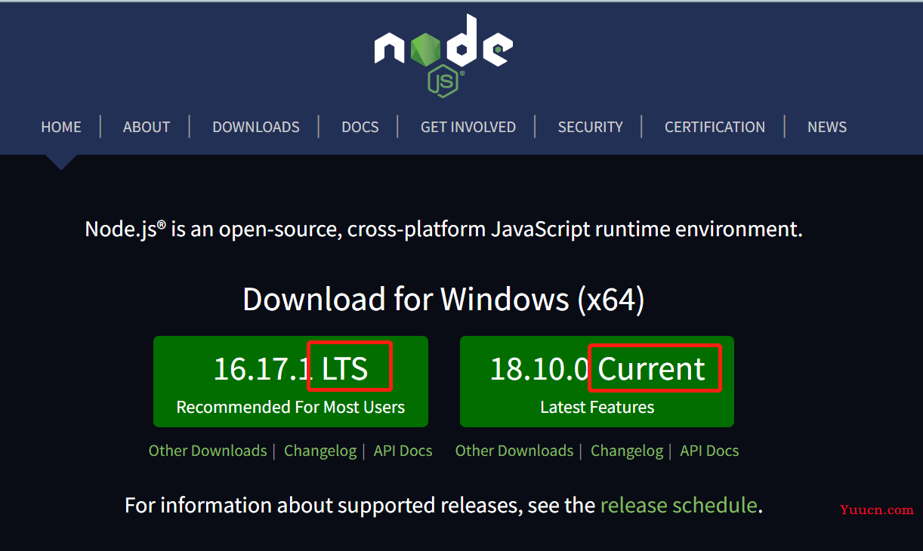Screen dimensions: 923x551
Task: Click the Node.js runtime description text
Action: [443, 229]
